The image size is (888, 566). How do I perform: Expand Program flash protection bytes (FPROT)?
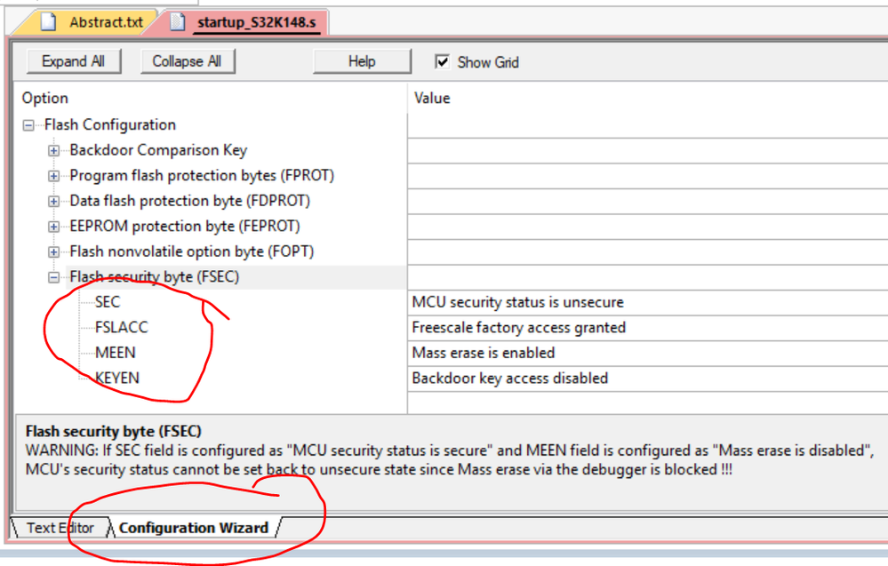[x=54, y=176]
